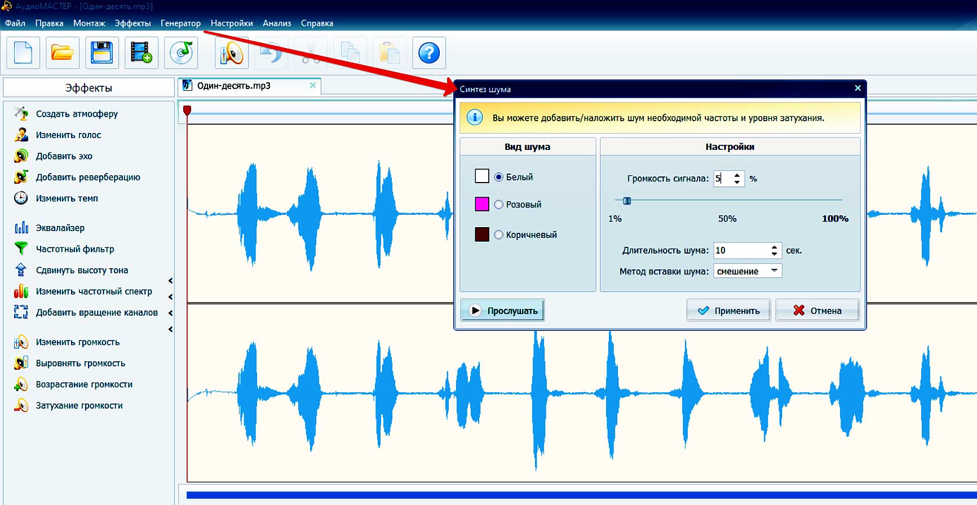This screenshot has width=977, height=505.
Task: Save using the floppy disk icon
Action: pos(102,53)
